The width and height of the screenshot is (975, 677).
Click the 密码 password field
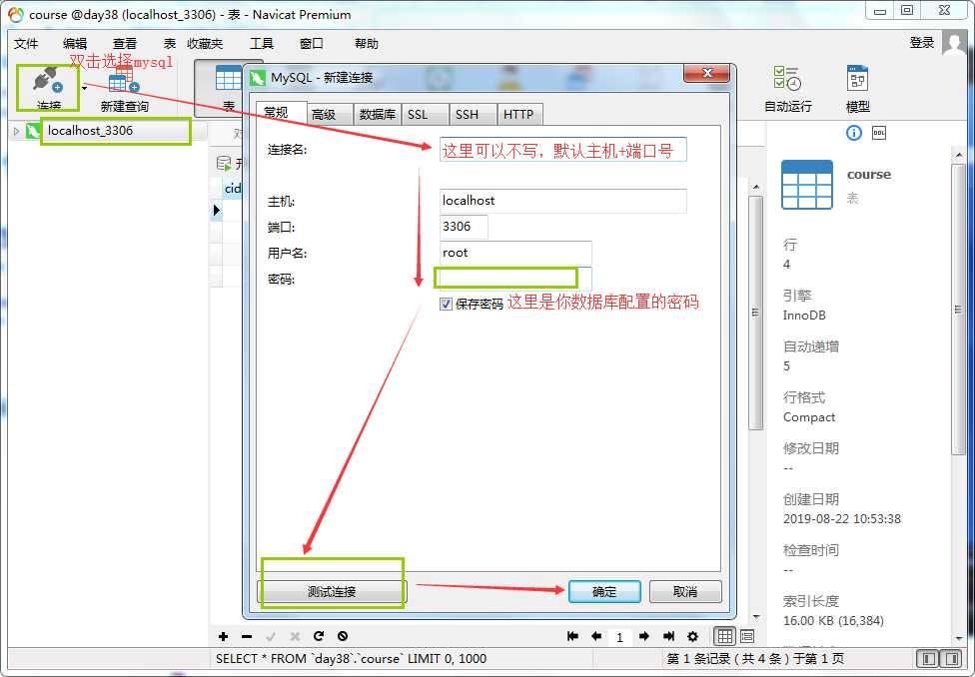tap(515, 279)
